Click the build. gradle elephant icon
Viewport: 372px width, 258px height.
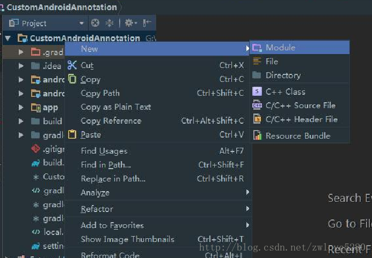click(35, 163)
